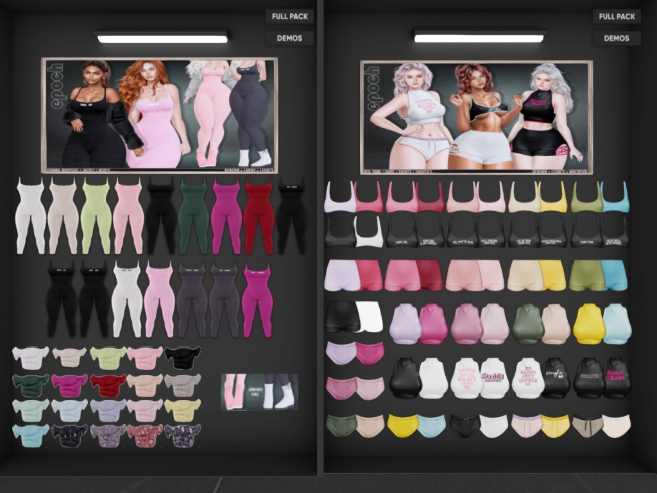Image resolution: width=657 pixels, height=493 pixels.
Task: Choose the red off-shoulder crop top
Action: click(x=108, y=385)
